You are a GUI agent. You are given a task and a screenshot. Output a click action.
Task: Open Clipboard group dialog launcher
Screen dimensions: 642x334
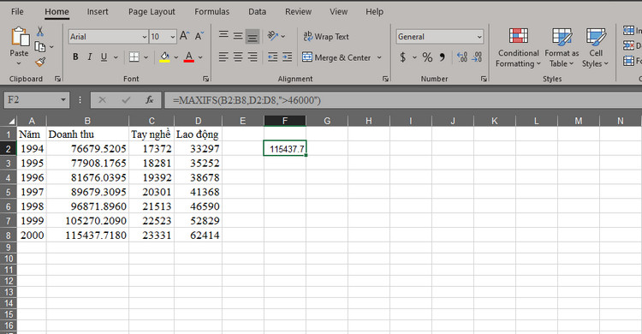(x=57, y=79)
